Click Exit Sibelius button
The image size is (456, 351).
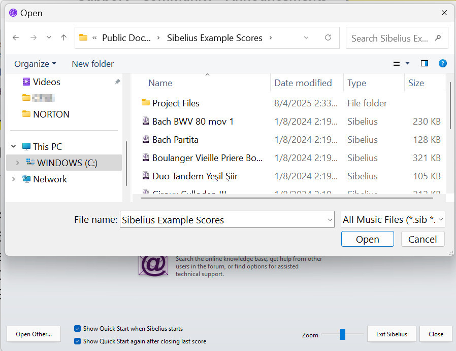(392, 334)
